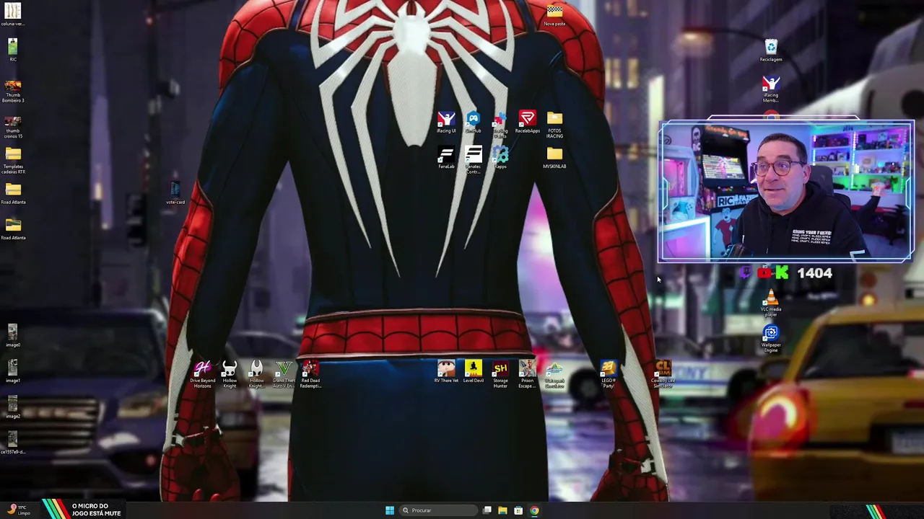Image resolution: width=924 pixels, height=519 pixels.
Task: Launch the Kapps shortcut
Action: pyautogui.click(x=500, y=158)
